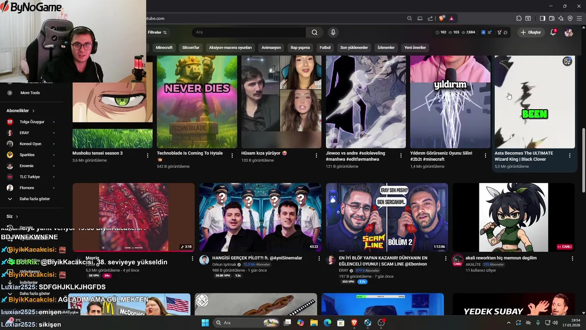
Task: Open Microsoft Store from the taskbar
Action: tap(341, 323)
